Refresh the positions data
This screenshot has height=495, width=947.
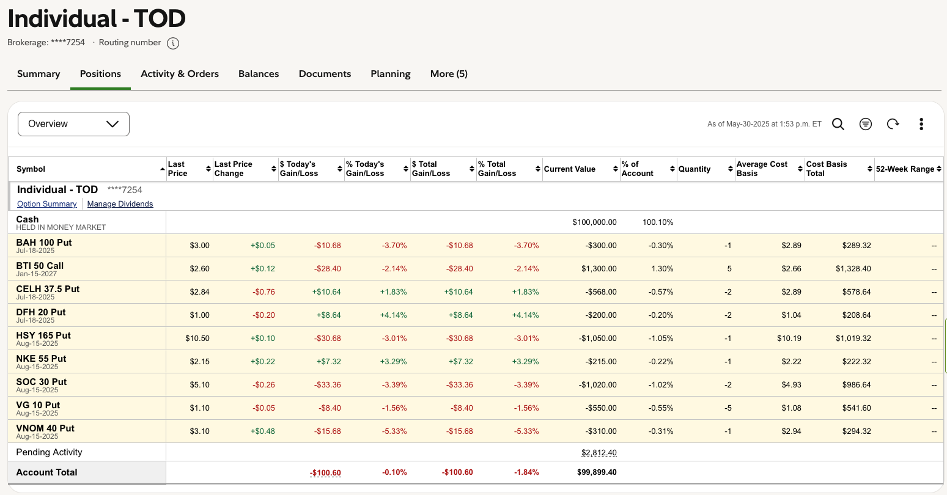click(x=893, y=124)
